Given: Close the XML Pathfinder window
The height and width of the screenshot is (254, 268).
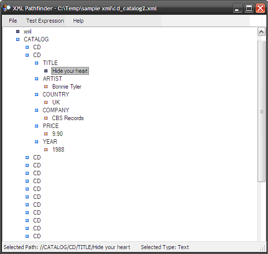Looking at the screenshot, I should 260,8.
